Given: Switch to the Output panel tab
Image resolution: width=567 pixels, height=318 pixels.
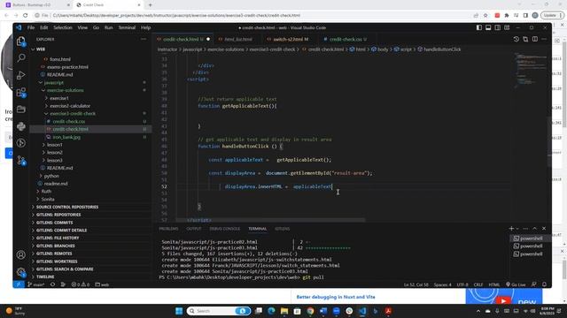Looking at the screenshot, I should [194, 229].
